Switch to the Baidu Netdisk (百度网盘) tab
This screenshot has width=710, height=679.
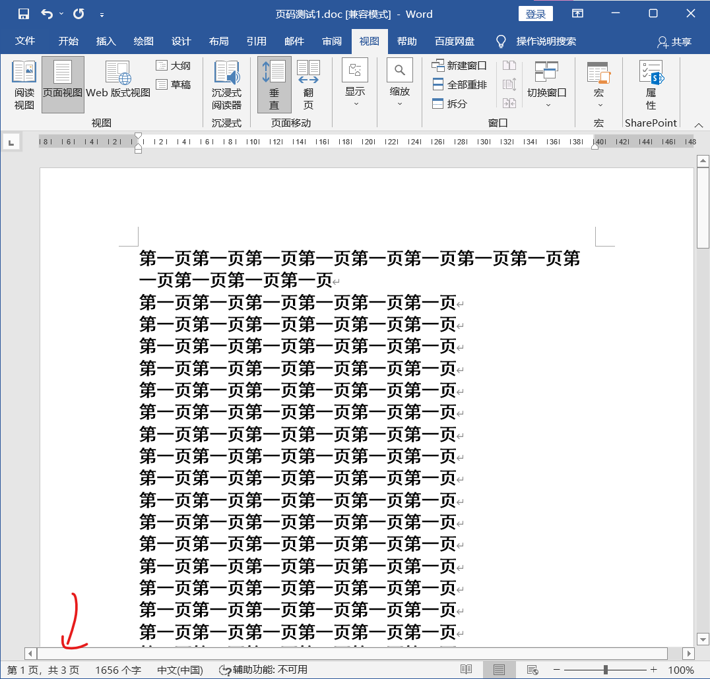coord(454,41)
